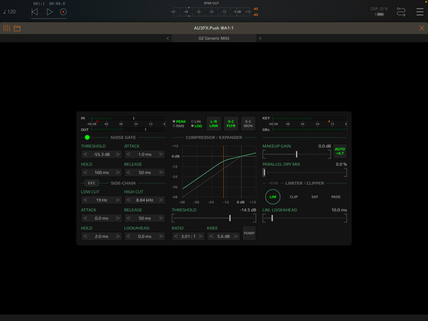Select PEAK detection mode
The height and width of the screenshot is (321, 428).
[x=179, y=122]
